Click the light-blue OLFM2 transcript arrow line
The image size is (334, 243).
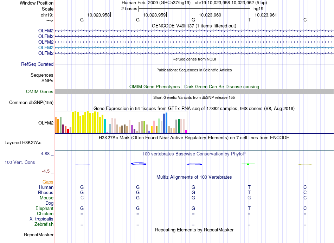tap(194, 48)
